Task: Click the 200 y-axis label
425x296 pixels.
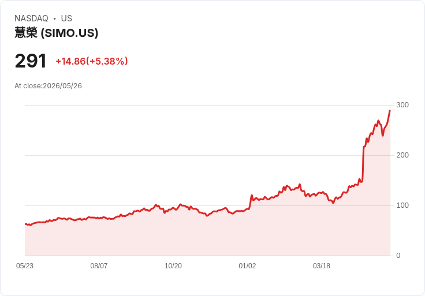Action: point(402,155)
